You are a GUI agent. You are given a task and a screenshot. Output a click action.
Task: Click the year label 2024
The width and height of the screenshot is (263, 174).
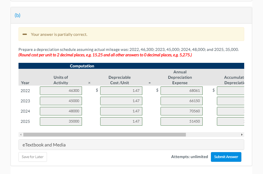[x=25, y=111]
